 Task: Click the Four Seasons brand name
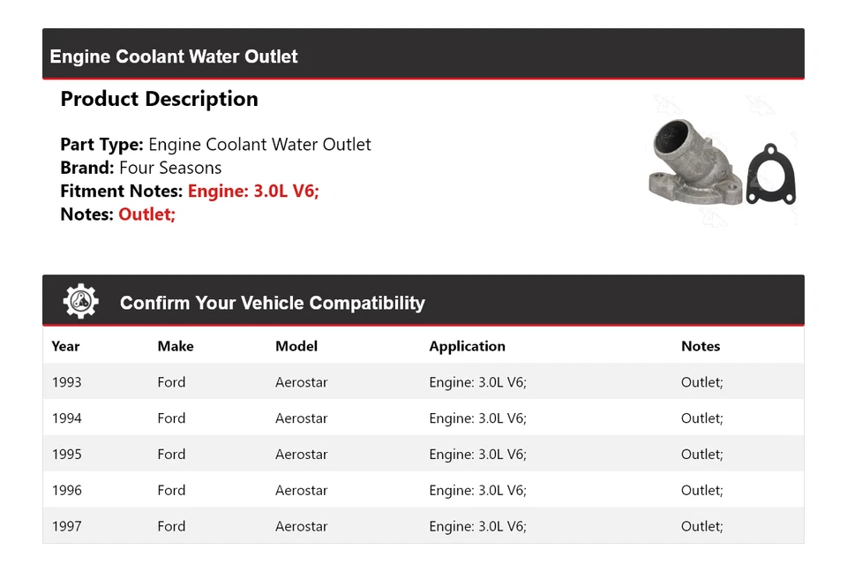[x=170, y=168]
